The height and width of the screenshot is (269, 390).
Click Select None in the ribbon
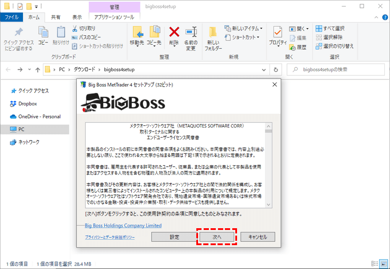(329, 37)
